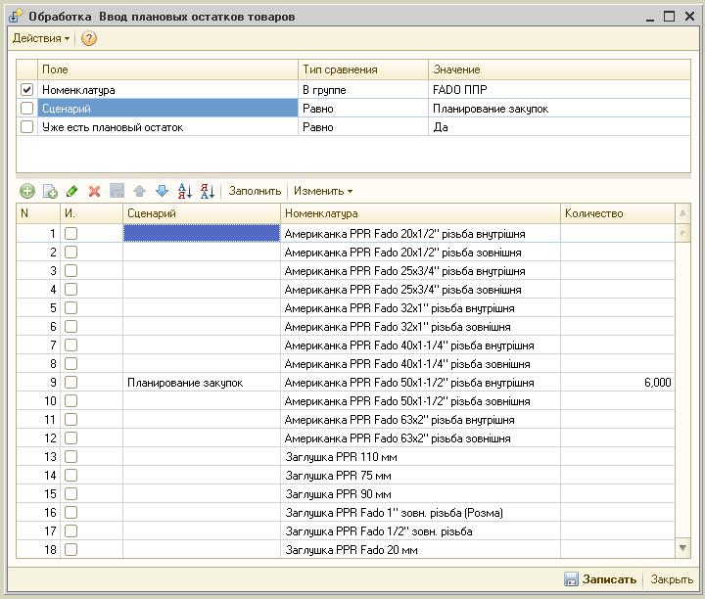Tick the checkbox in row 18
Viewport: 705px width, 599px height.
[70, 549]
